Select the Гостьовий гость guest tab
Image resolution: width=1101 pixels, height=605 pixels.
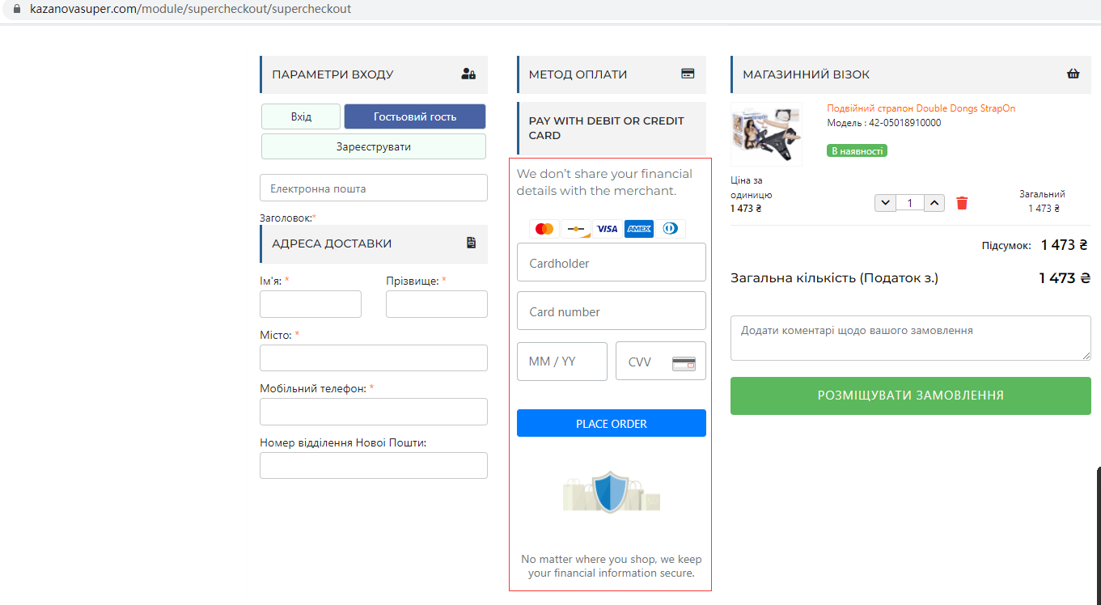415,116
